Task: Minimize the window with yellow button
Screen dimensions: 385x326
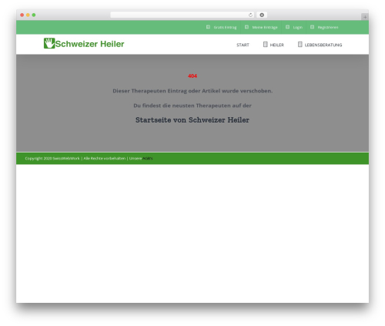Action: pos(28,15)
